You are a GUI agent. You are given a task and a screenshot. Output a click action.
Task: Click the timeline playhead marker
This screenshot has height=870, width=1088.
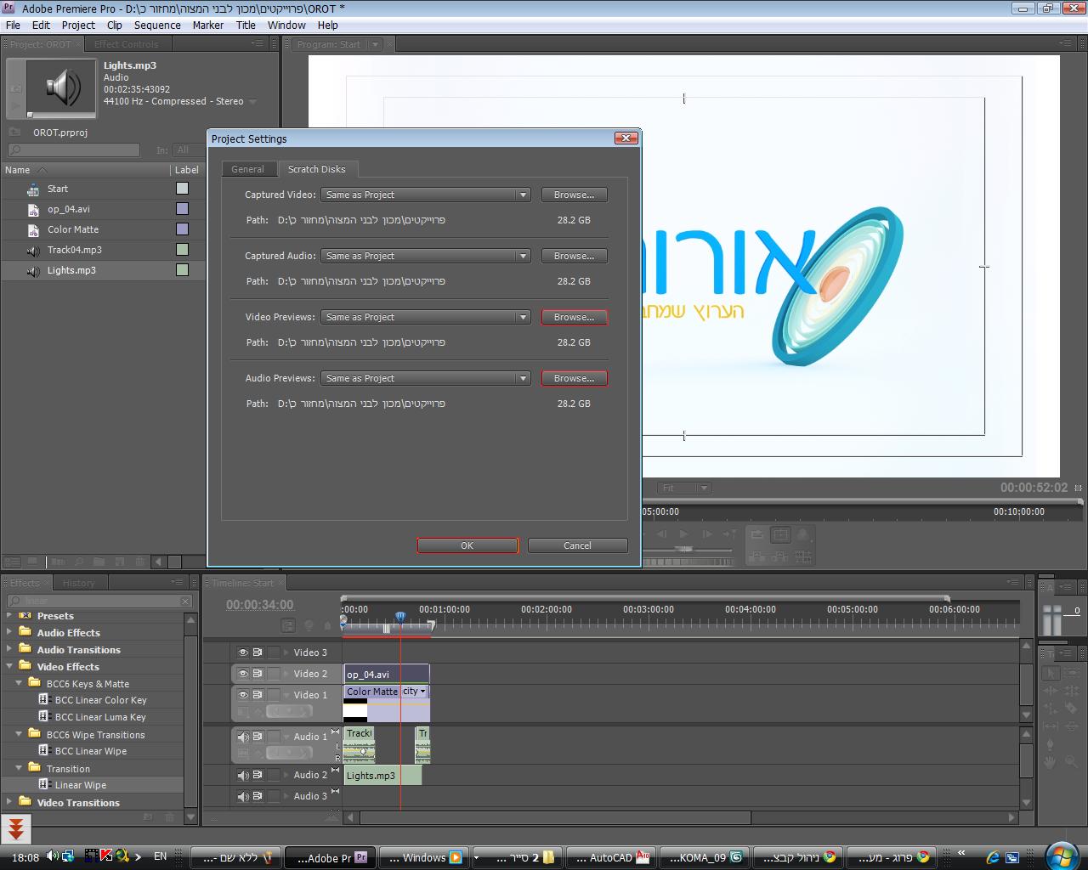400,617
